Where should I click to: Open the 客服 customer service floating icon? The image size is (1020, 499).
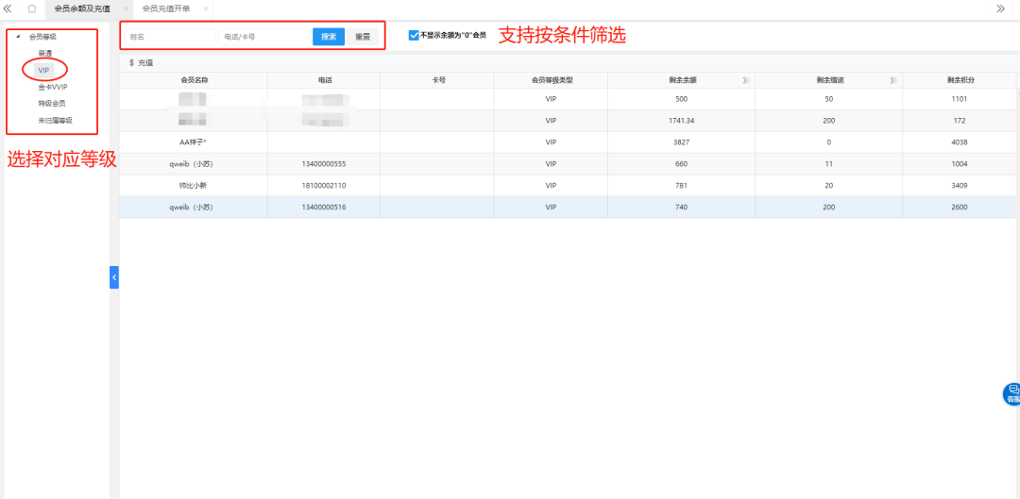point(1012,393)
